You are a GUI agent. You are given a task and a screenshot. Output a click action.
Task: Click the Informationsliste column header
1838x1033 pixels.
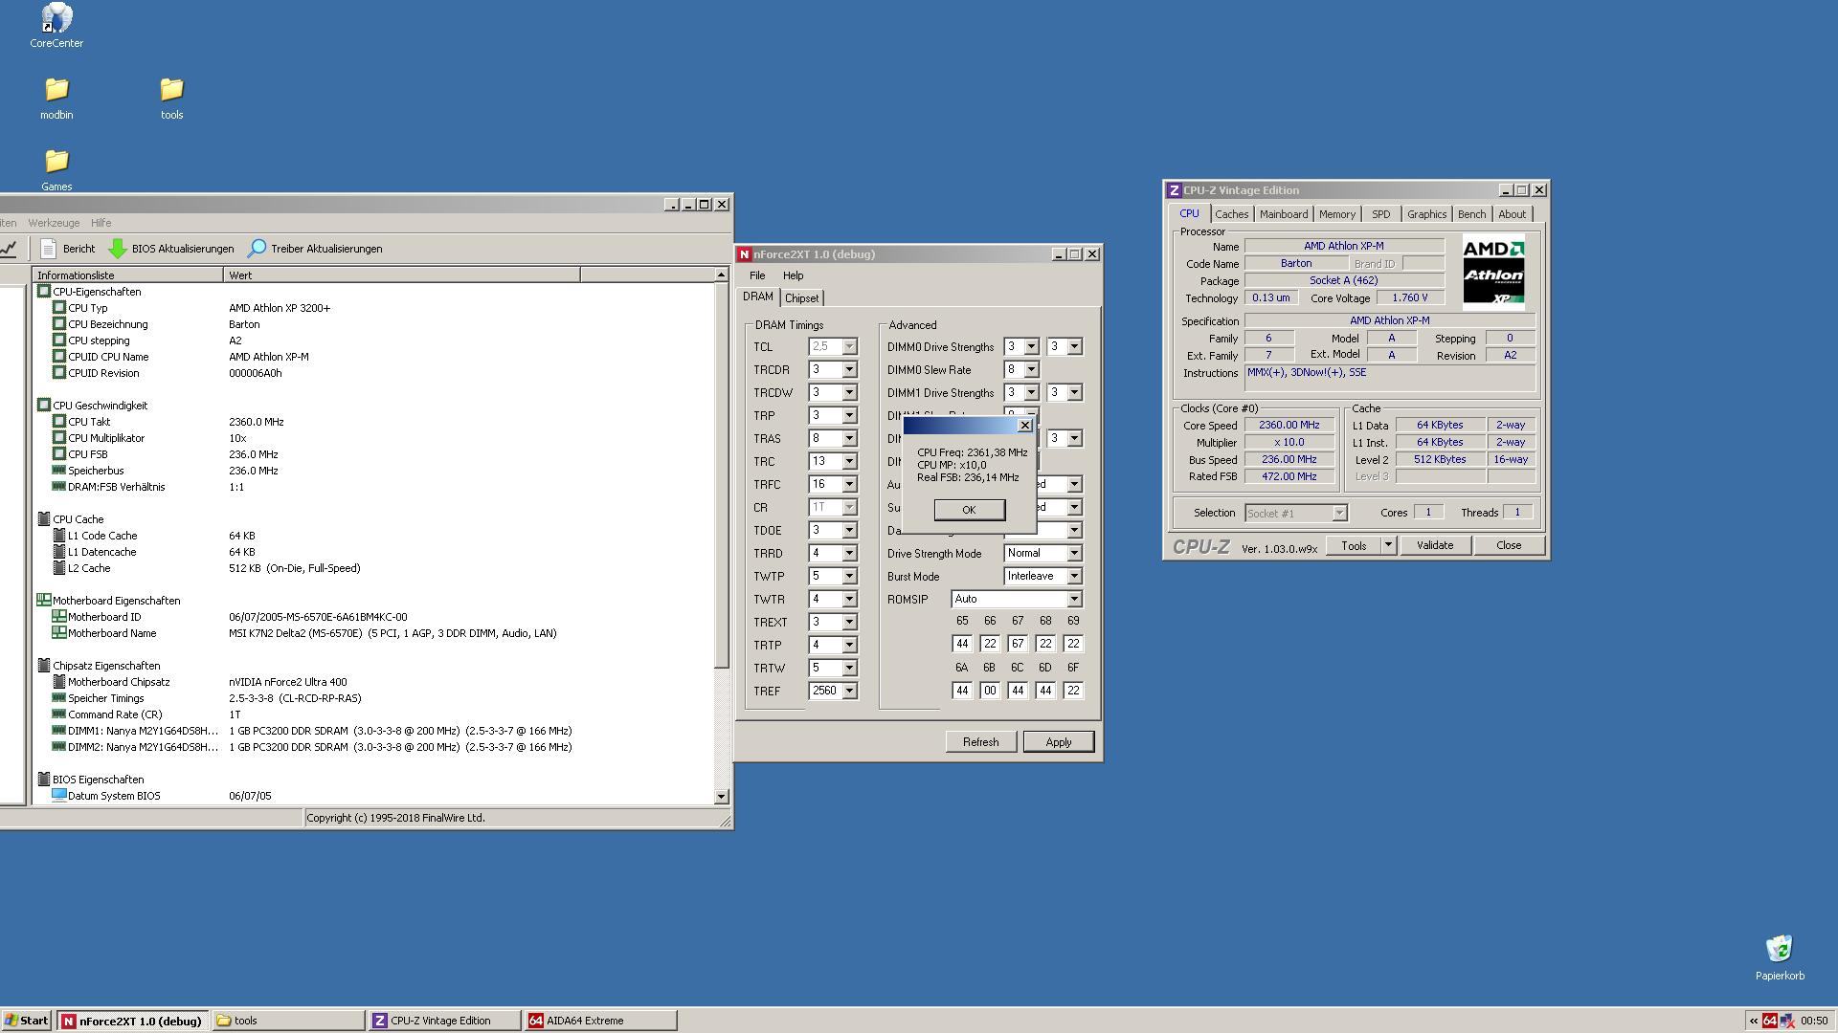(127, 275)
